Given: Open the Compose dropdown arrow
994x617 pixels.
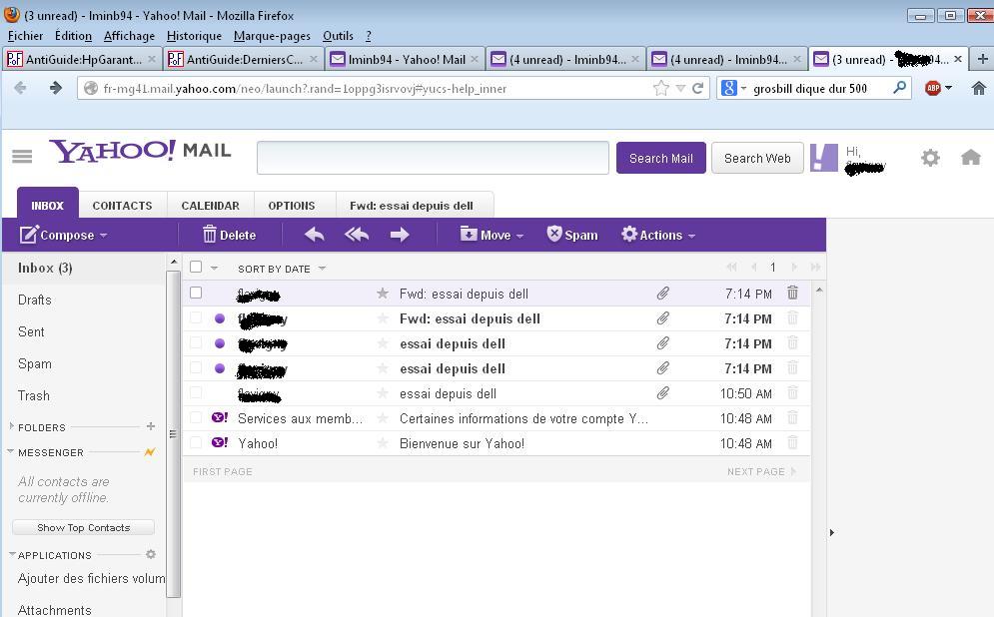Looking at the screenshot, I should 103,236.
